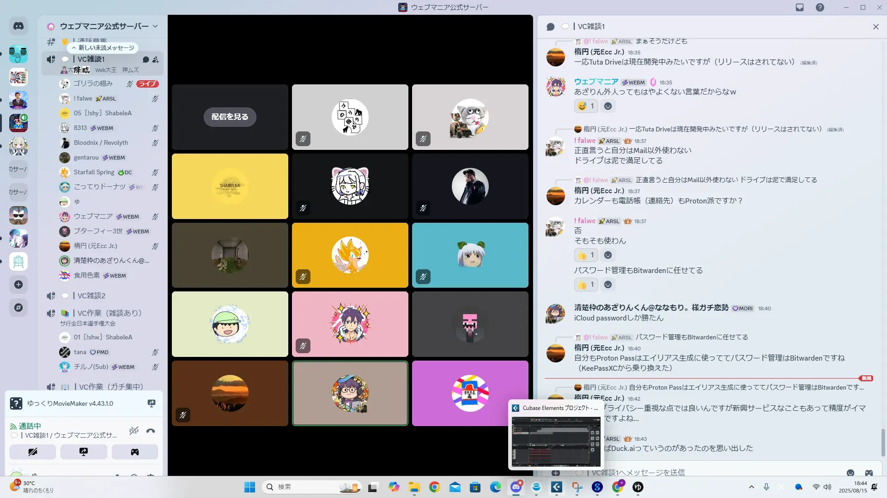Show hidden system tray icons chevron
Image resolution: width=887 pixels, height=498 pixels.
tap(751, 487)
